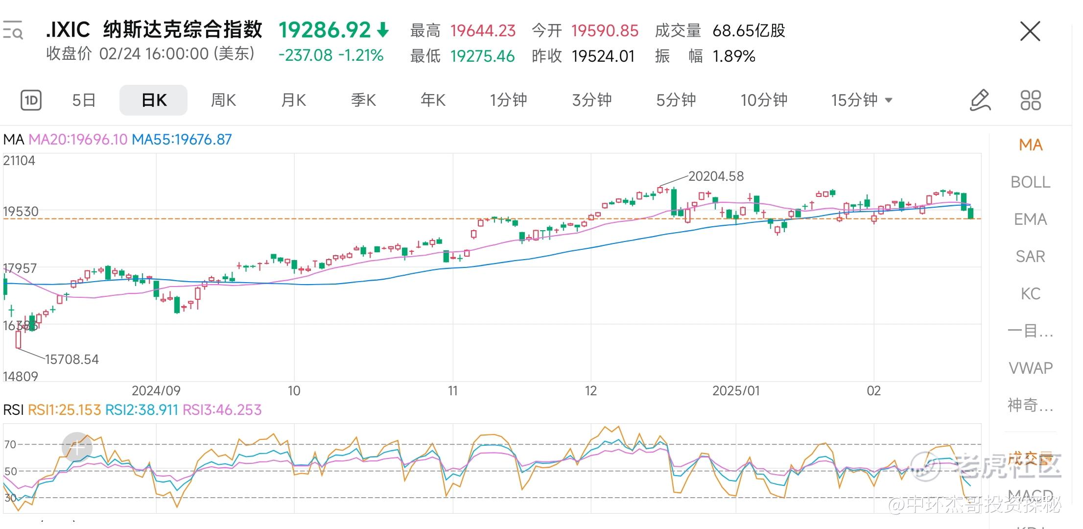The height and width of the screenshot is (529, 1083).
Task: Select the VWAP indicator
Action: click(1030, 368)
